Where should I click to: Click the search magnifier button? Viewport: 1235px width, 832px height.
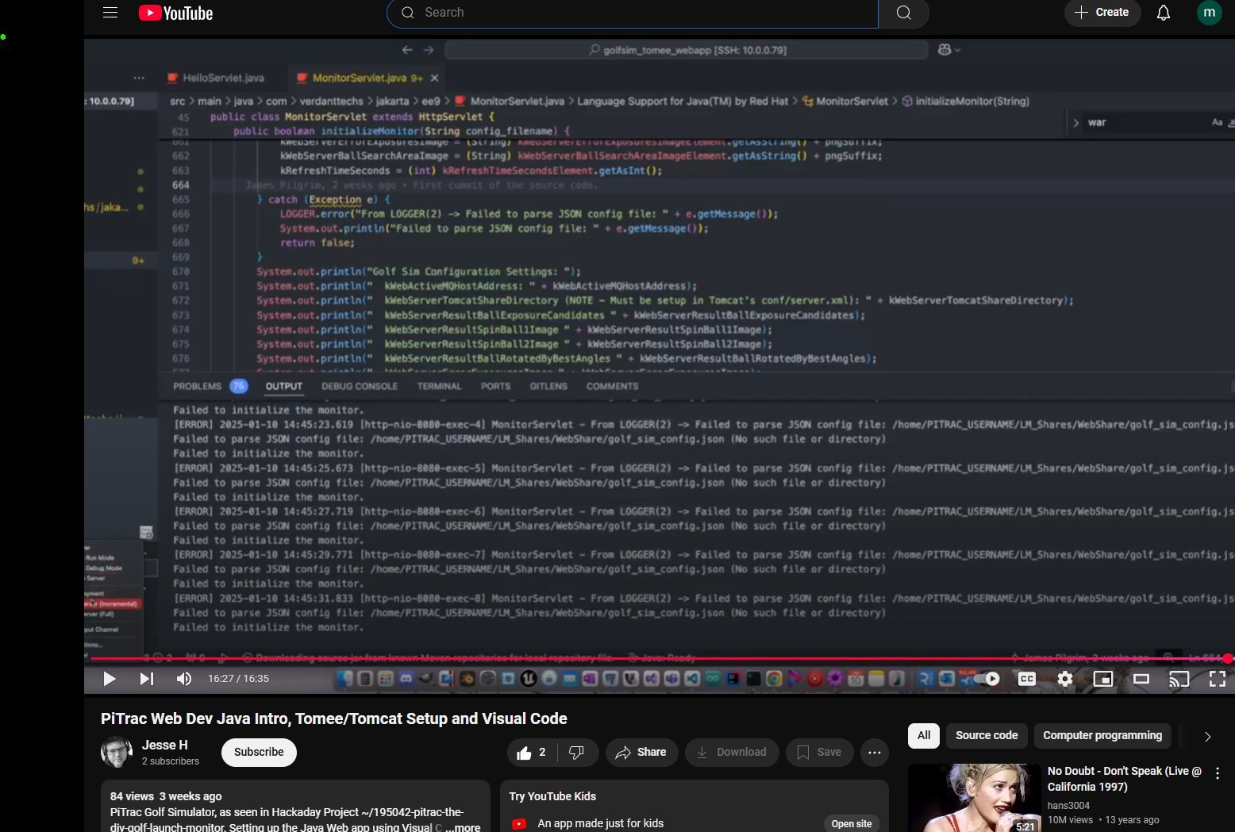click(903, 13)
